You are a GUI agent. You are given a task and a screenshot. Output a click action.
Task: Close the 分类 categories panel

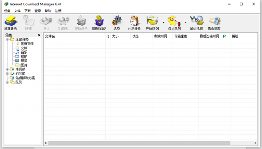(x=39, y=35)
